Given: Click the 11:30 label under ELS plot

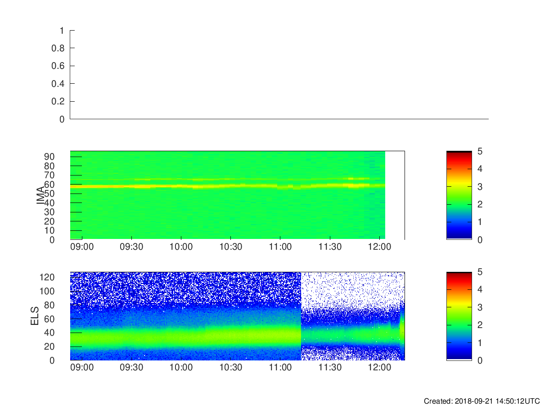Looking at the screenshot, I should pyautogui.click(x=330, y=368).
